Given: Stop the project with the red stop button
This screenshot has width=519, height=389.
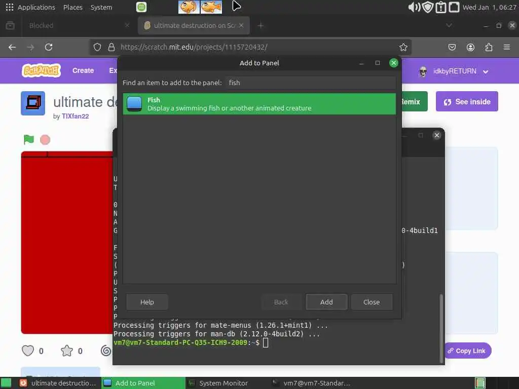Looking at the screenshot, I should click(45, 140).
